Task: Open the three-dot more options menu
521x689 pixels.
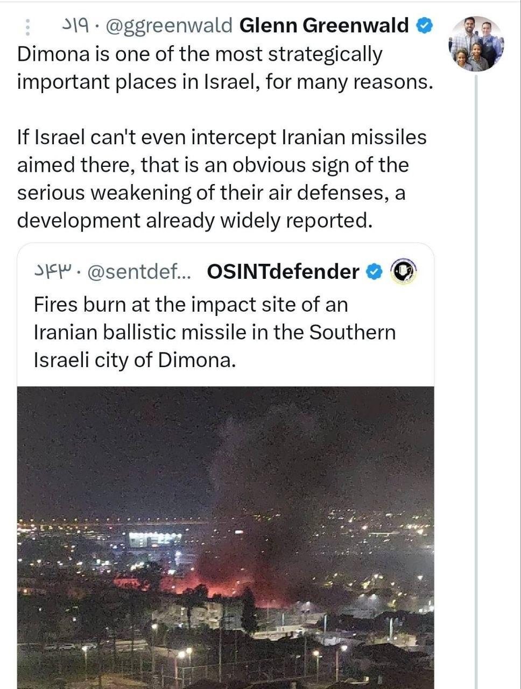Action: 28,27
